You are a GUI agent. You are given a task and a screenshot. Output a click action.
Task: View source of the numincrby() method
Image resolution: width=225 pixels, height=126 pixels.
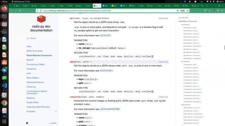[x=163, y=97]
